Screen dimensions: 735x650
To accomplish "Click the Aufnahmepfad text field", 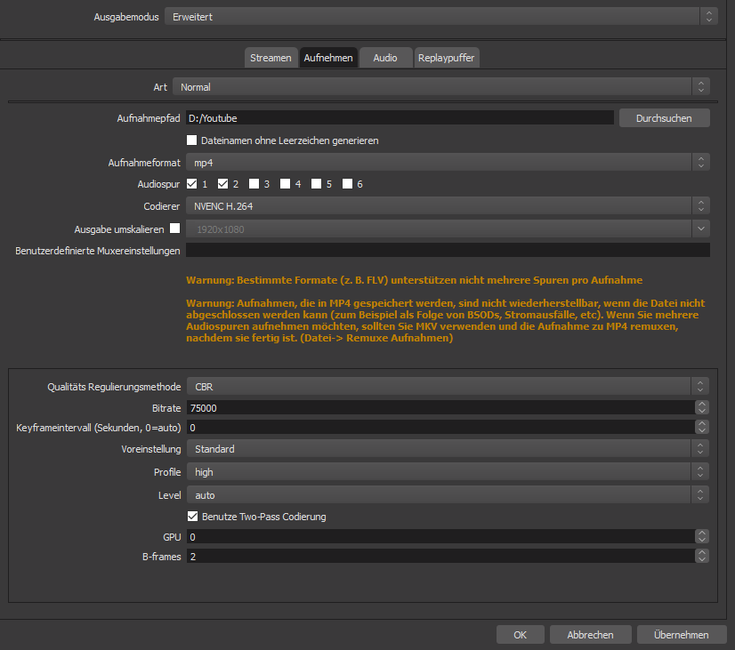I will tap(400, 118).
